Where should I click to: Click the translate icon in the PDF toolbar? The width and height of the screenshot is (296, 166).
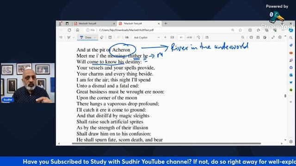click(127, 37)
